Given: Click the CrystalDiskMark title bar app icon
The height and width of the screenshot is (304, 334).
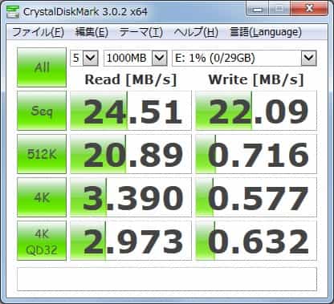Looking at the screenshot, I should 13,12.
